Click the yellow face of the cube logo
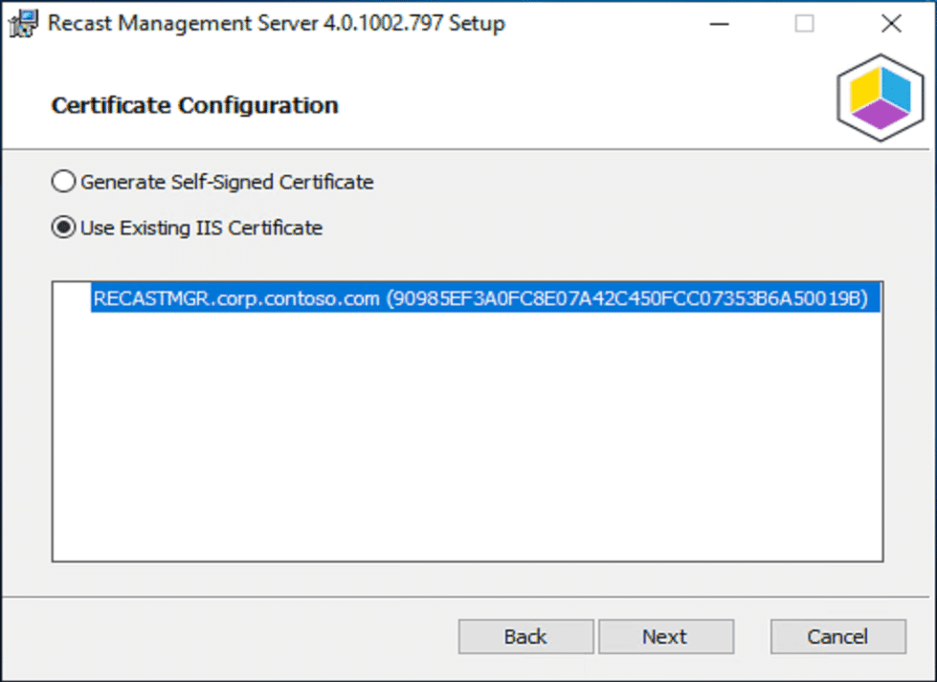 [x=864, y=90]
